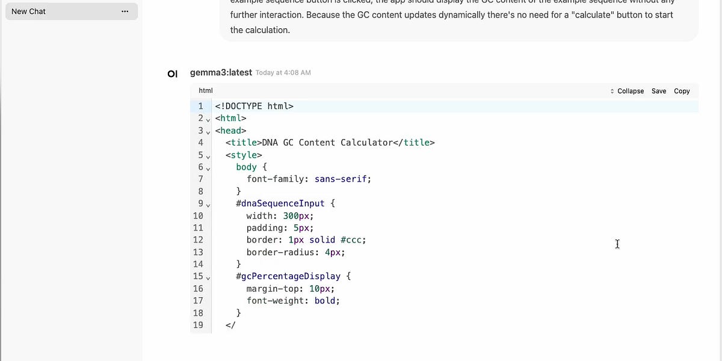Viewport: 722px width, 361px height.
Task: Save the html code block
Action: coord(659,91)
